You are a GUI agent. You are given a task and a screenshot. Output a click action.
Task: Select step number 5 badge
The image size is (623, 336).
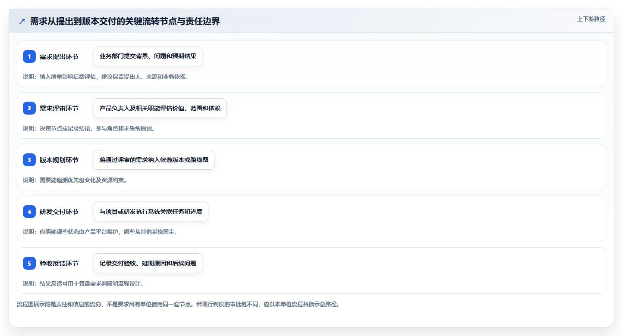pos(29,263)
